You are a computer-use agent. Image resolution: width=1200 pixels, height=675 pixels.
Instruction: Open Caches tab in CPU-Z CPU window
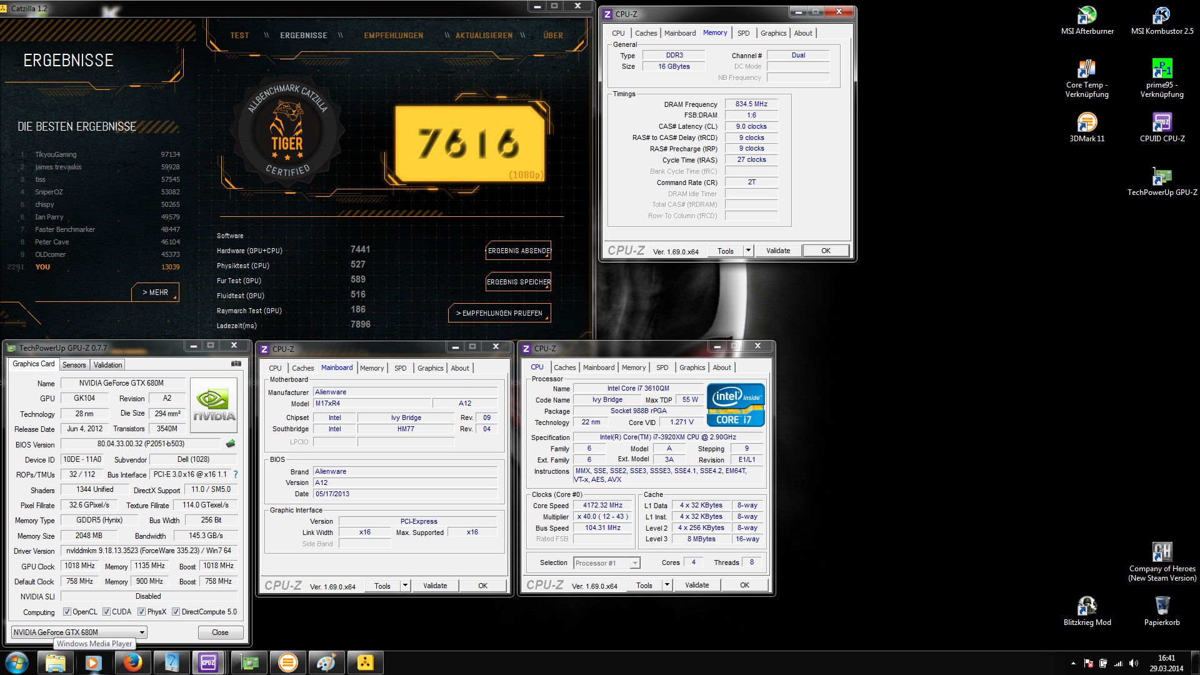click(x=564, y=367)
